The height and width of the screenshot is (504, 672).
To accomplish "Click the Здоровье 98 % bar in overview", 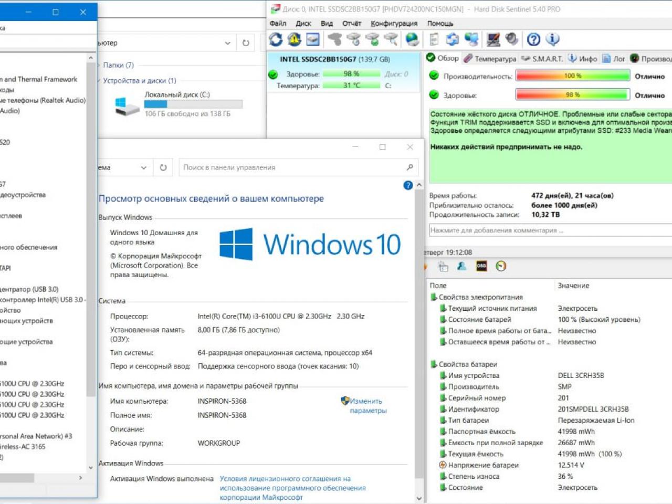I will (573, 95).
